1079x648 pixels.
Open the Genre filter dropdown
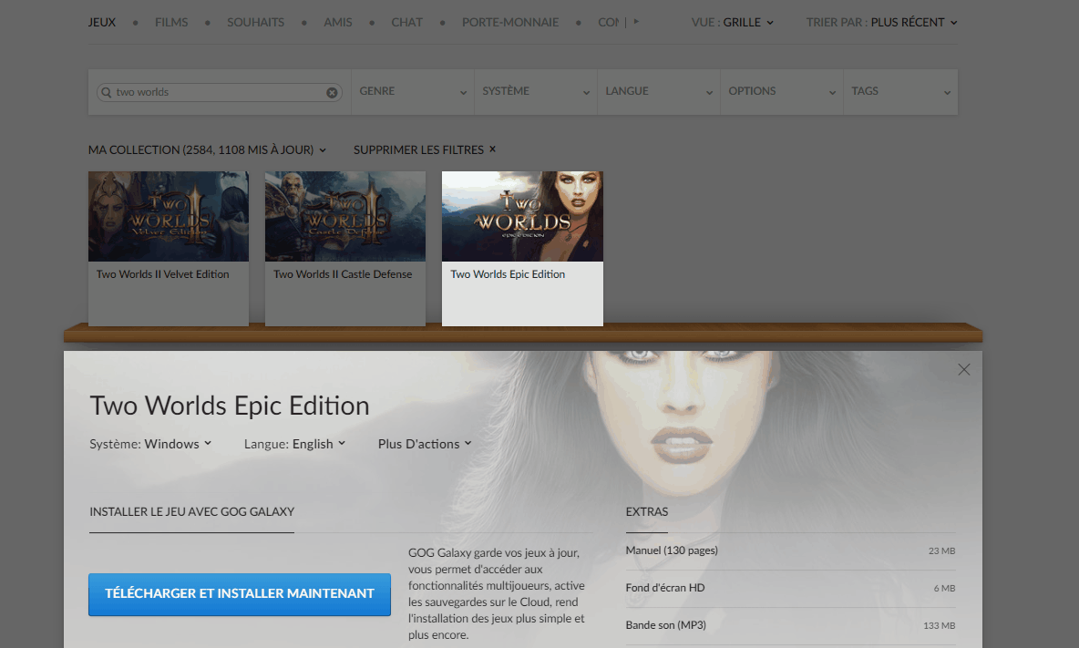413,91
